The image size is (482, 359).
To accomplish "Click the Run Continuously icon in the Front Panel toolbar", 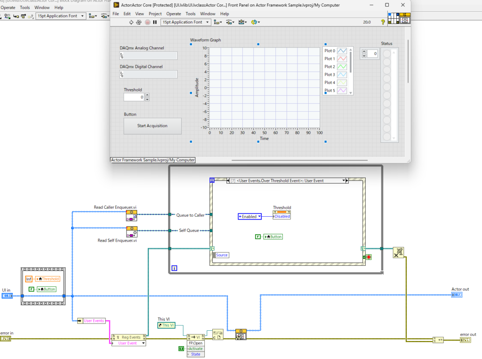I will (139, 22).
